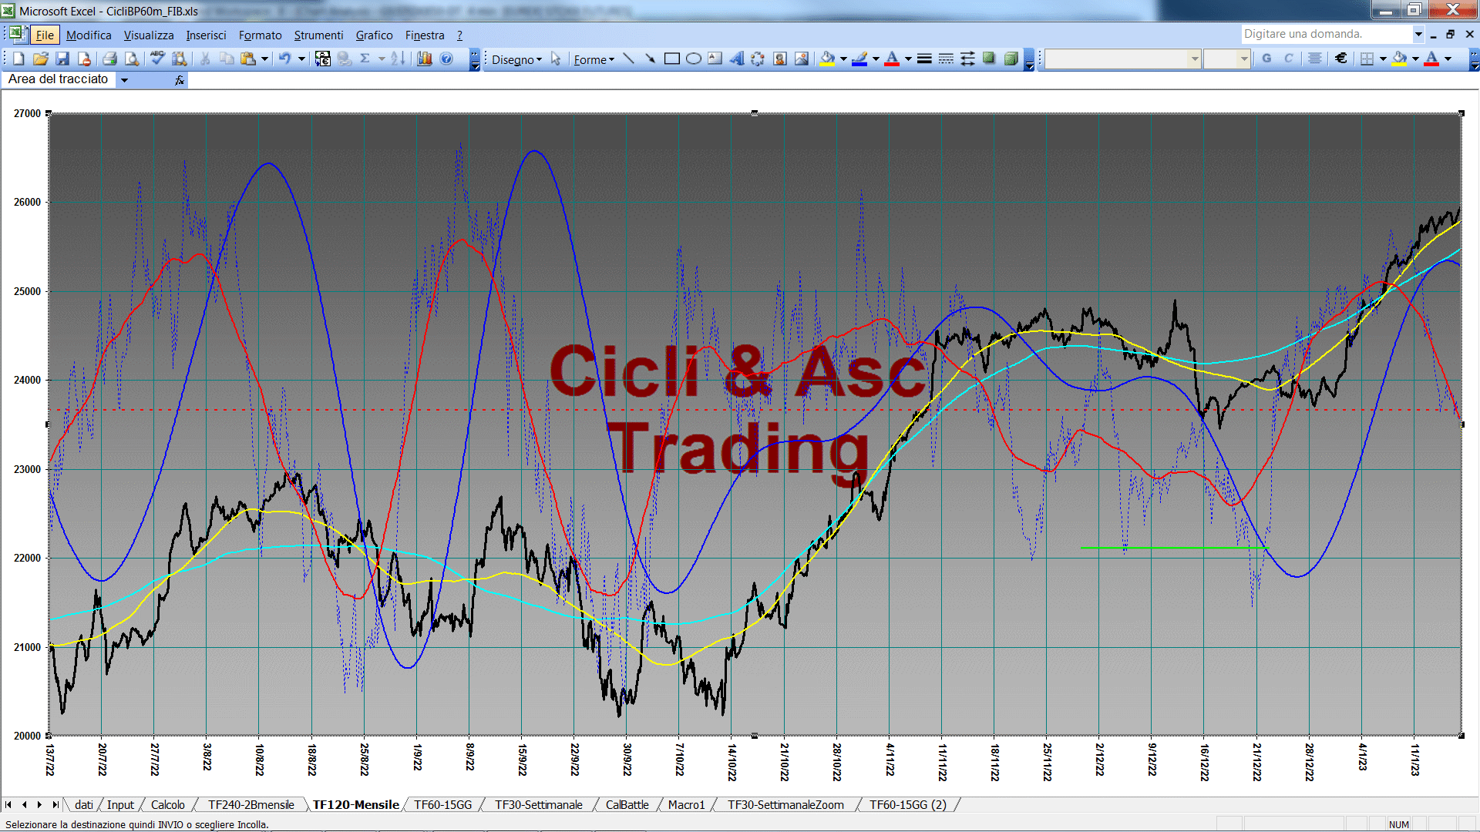The image size is (1480, 832).
Task: Run the ABC spelling check icon
Action: click(x=157, y=59)
